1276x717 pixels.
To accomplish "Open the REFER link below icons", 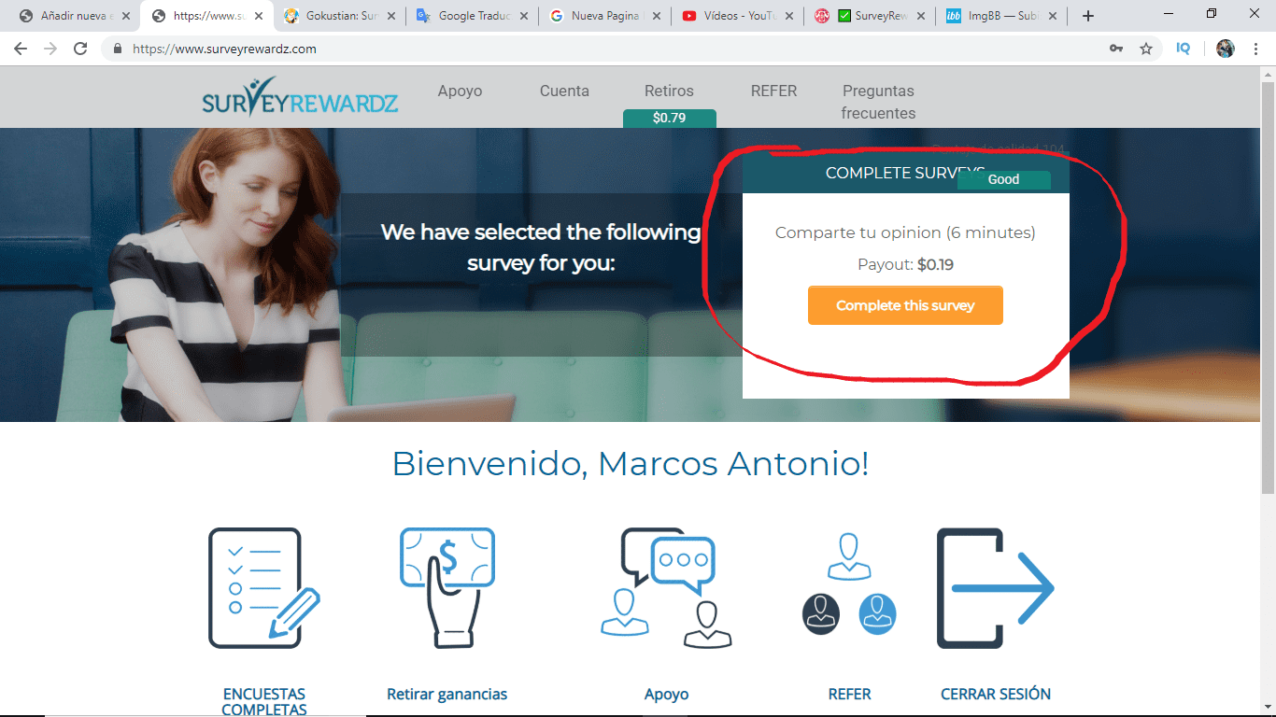I will 849,694.
